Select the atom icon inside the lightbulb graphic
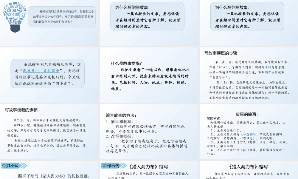 coord(12,7)
